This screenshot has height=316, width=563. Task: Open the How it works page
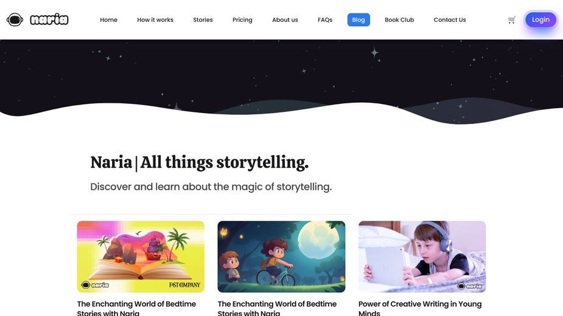155,19
